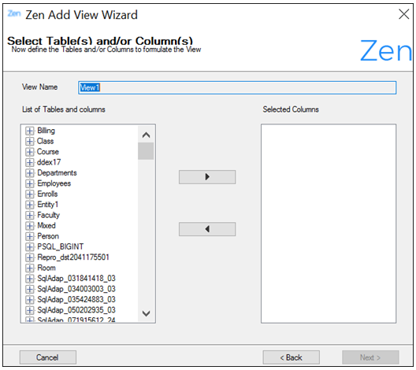Select the SqlAdap_034003003_03 table entry

pos(76,289)
